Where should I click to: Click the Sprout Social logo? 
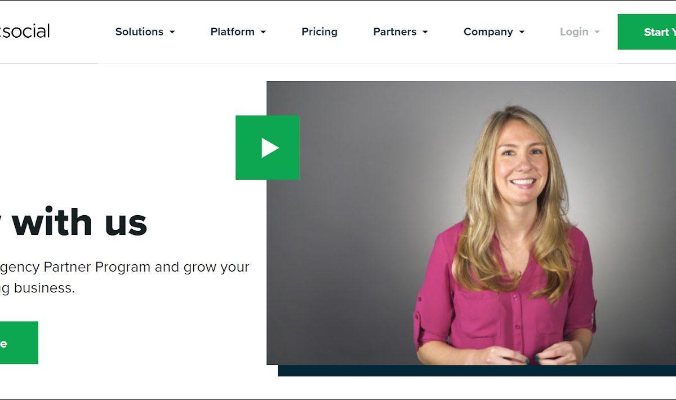tap(25, 31)
